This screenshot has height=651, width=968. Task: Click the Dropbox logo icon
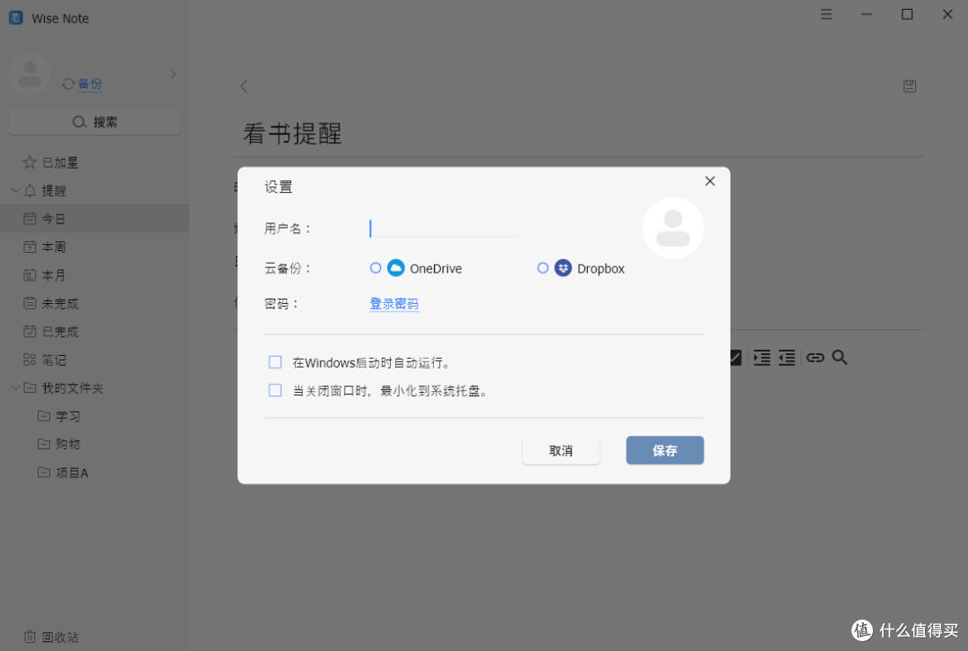(x=563, y=268)
